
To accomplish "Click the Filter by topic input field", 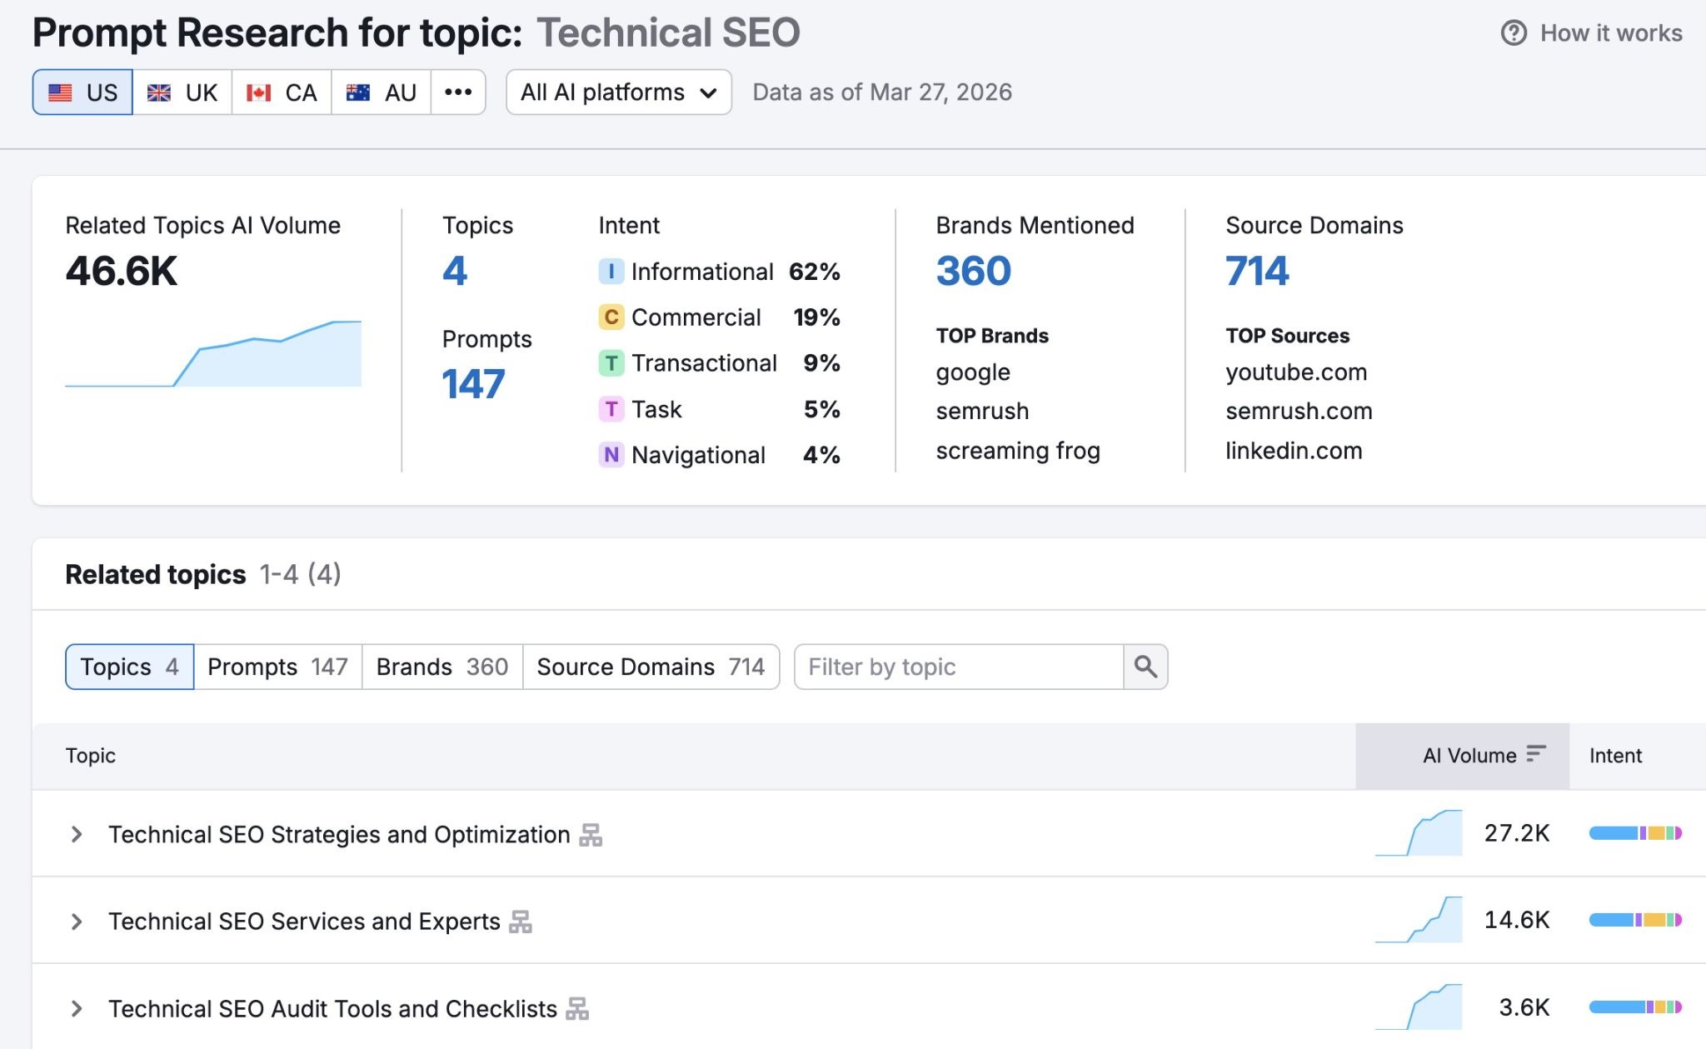I will 958,667.
